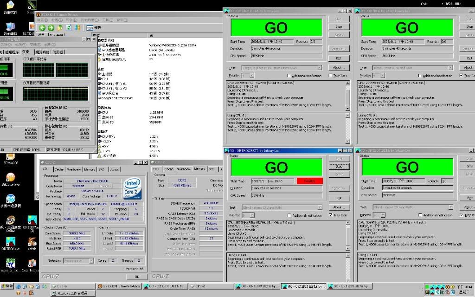Image resolution: width=475 pixels, height=297 pixels.
Task: Click Exit in the Large FFTs ORTHOS window
Action: (339, 58)
